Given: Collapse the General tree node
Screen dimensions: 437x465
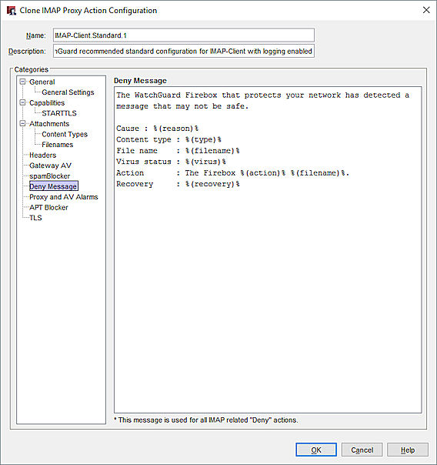Looking at the screenshot, I should pyautogui.click(x=22, y=82).
